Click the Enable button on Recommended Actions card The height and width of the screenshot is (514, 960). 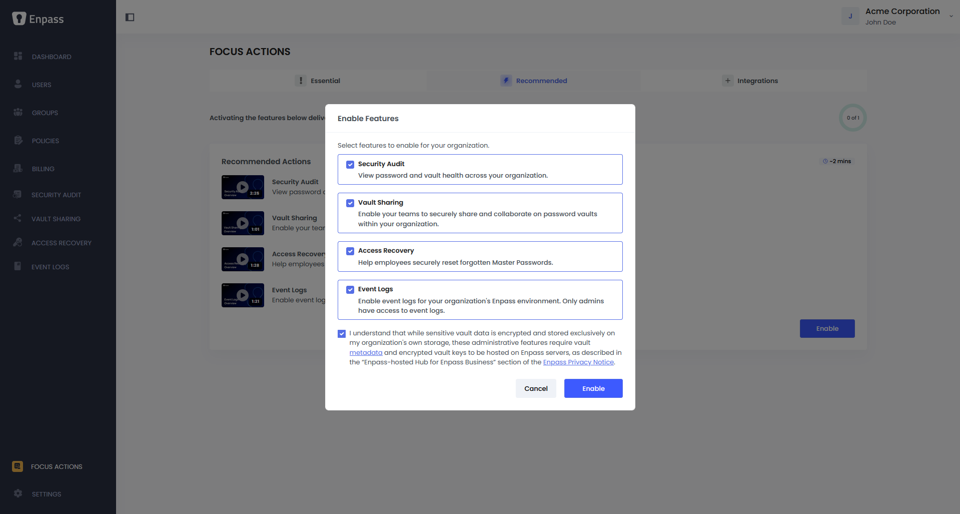pos(827,328)
